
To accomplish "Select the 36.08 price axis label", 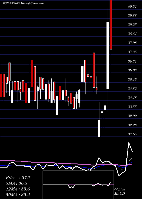I will point(132,70).
